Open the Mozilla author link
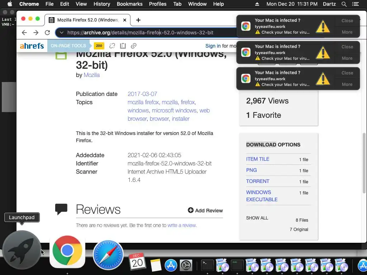This screenshot has height=275, width=367. coord(91,75)
